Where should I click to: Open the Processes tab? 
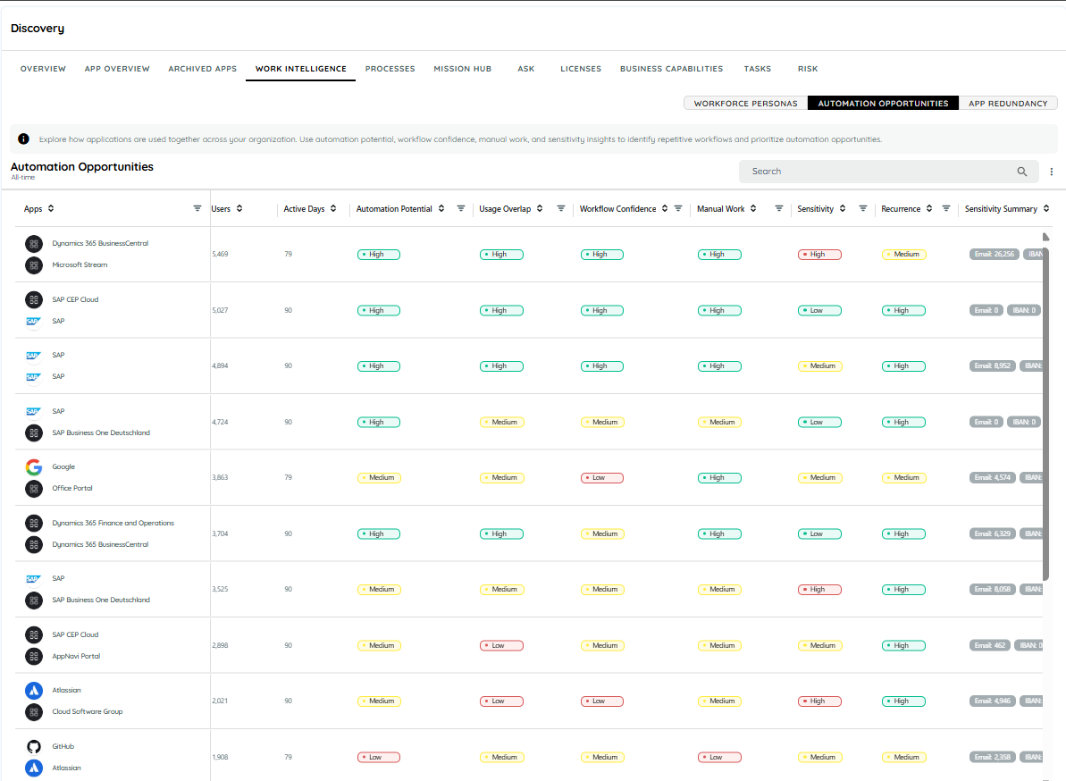(390, 69)
